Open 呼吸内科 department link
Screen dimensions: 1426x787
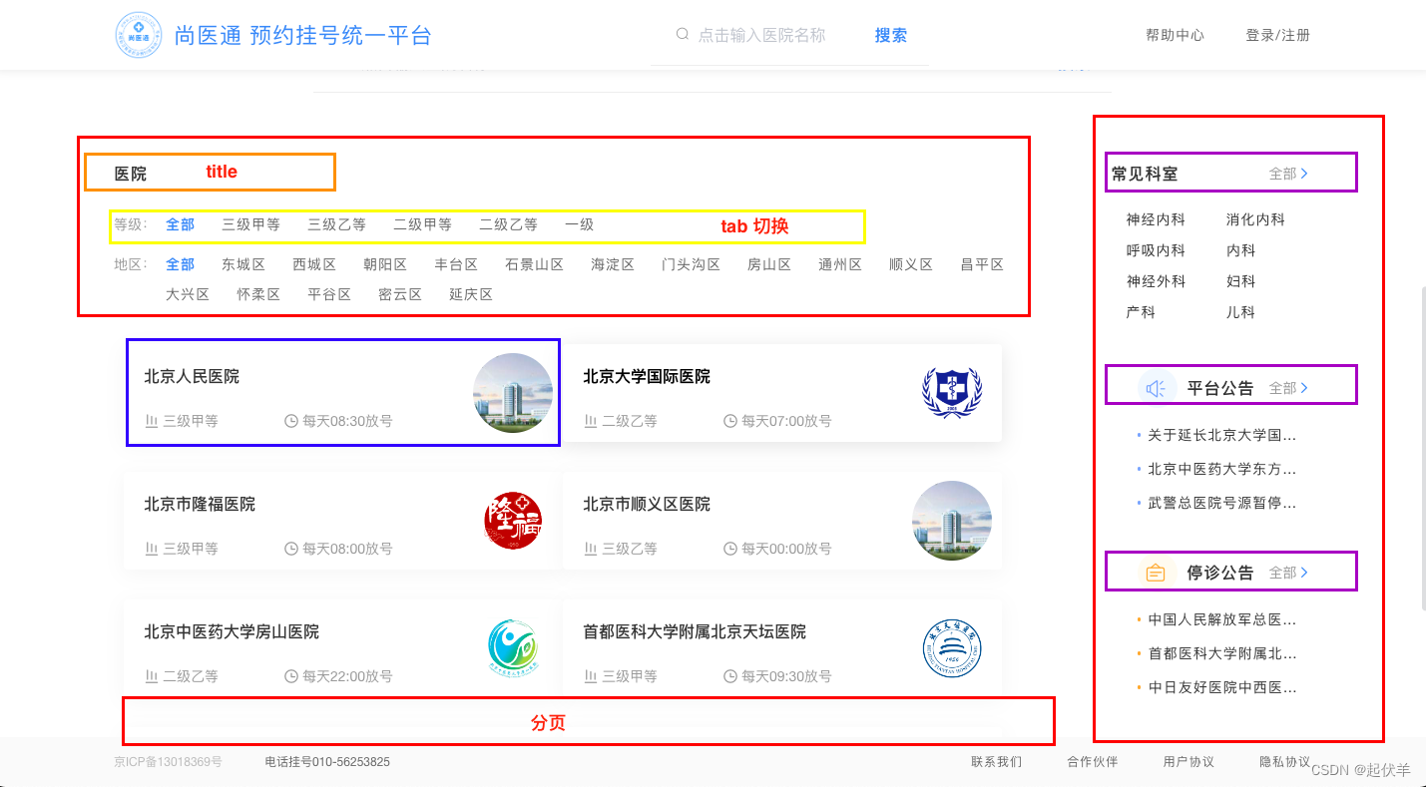click(1156, 250)
